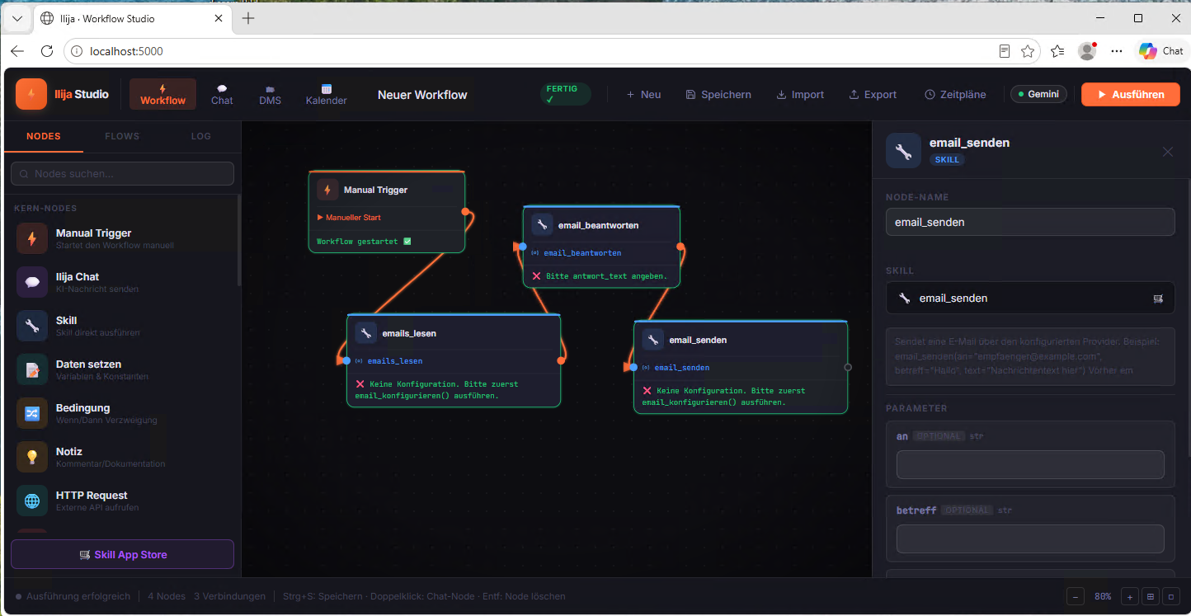Select the Ilija Chat node icon
Screen dimensions: 1191x616
point(32,282)
